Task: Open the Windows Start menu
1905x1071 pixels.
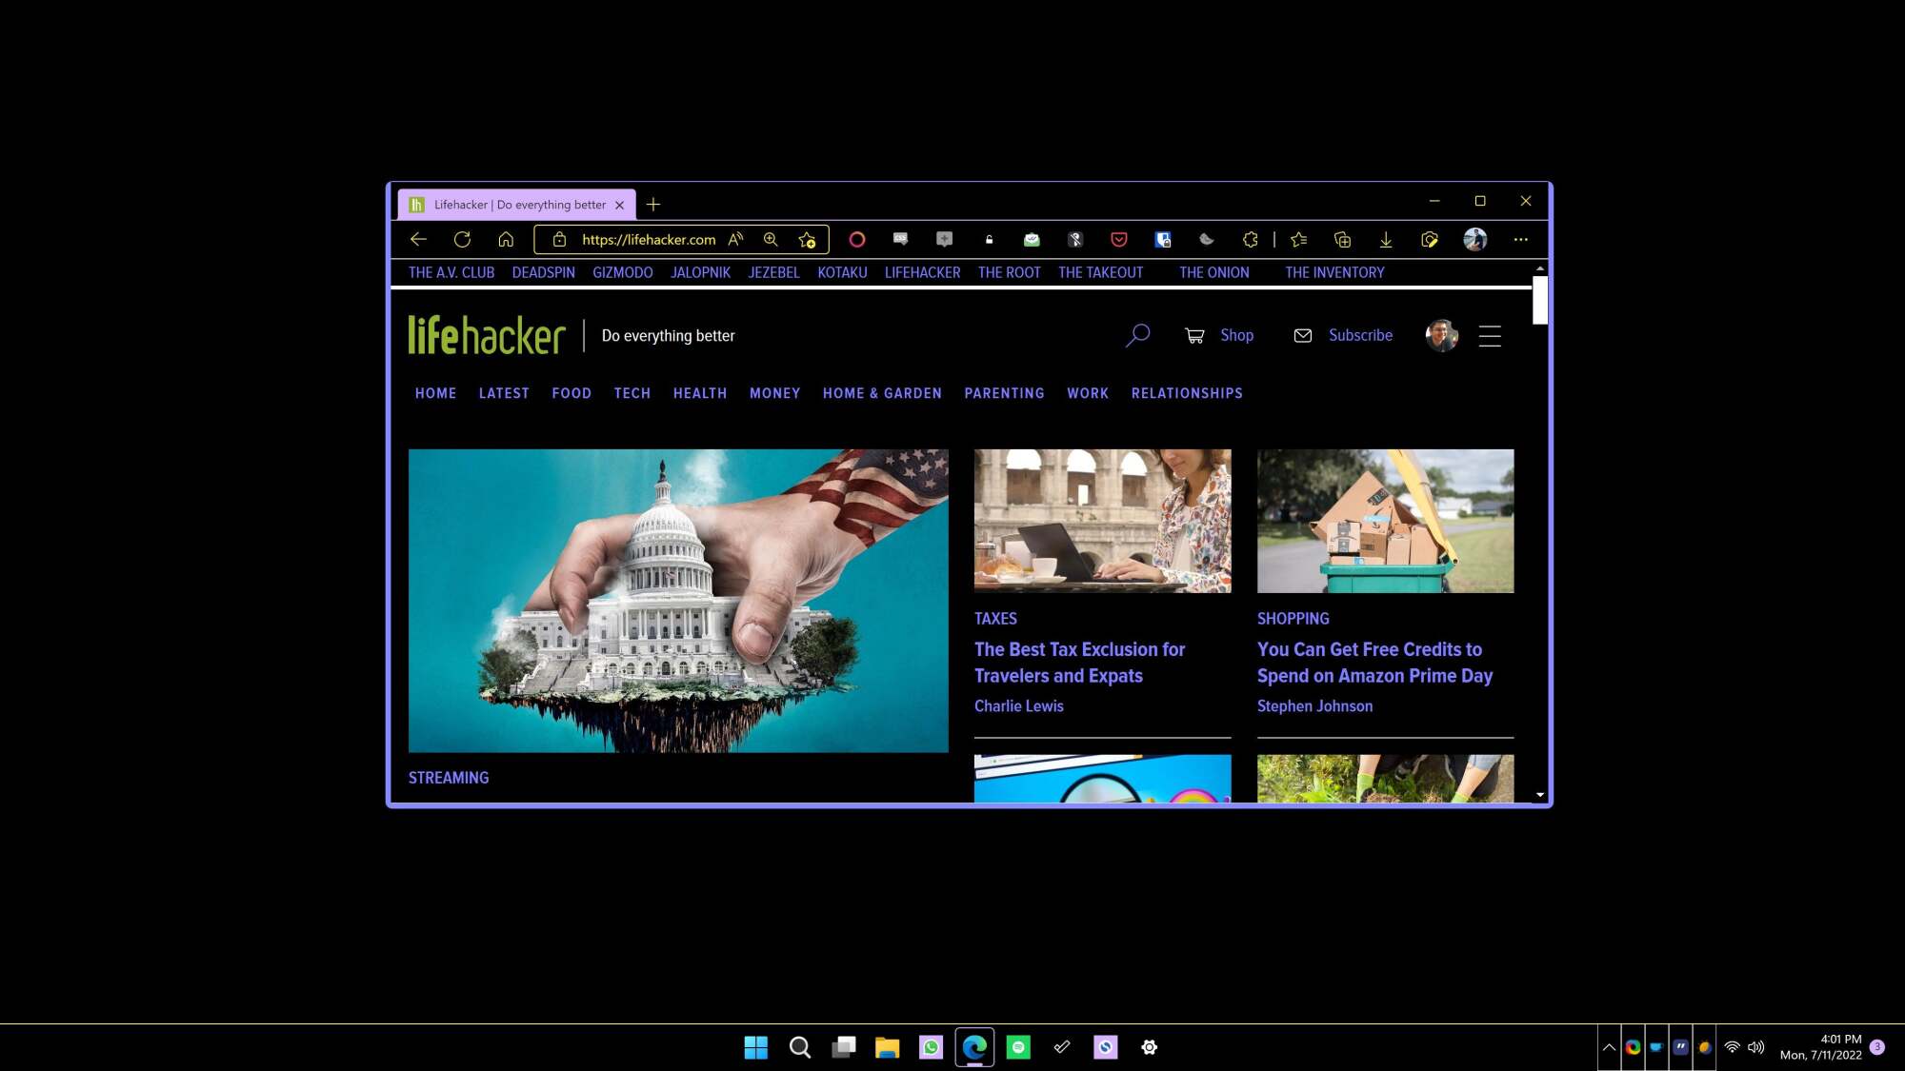Action: pos(755,1047)
